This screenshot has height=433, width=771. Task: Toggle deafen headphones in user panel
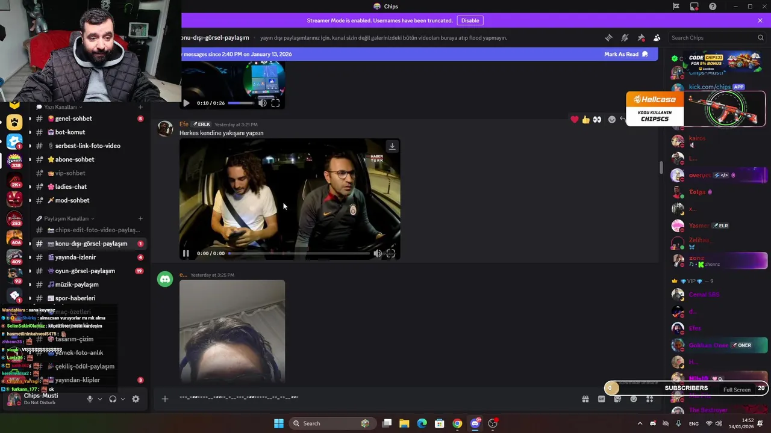tap(113, 399)
